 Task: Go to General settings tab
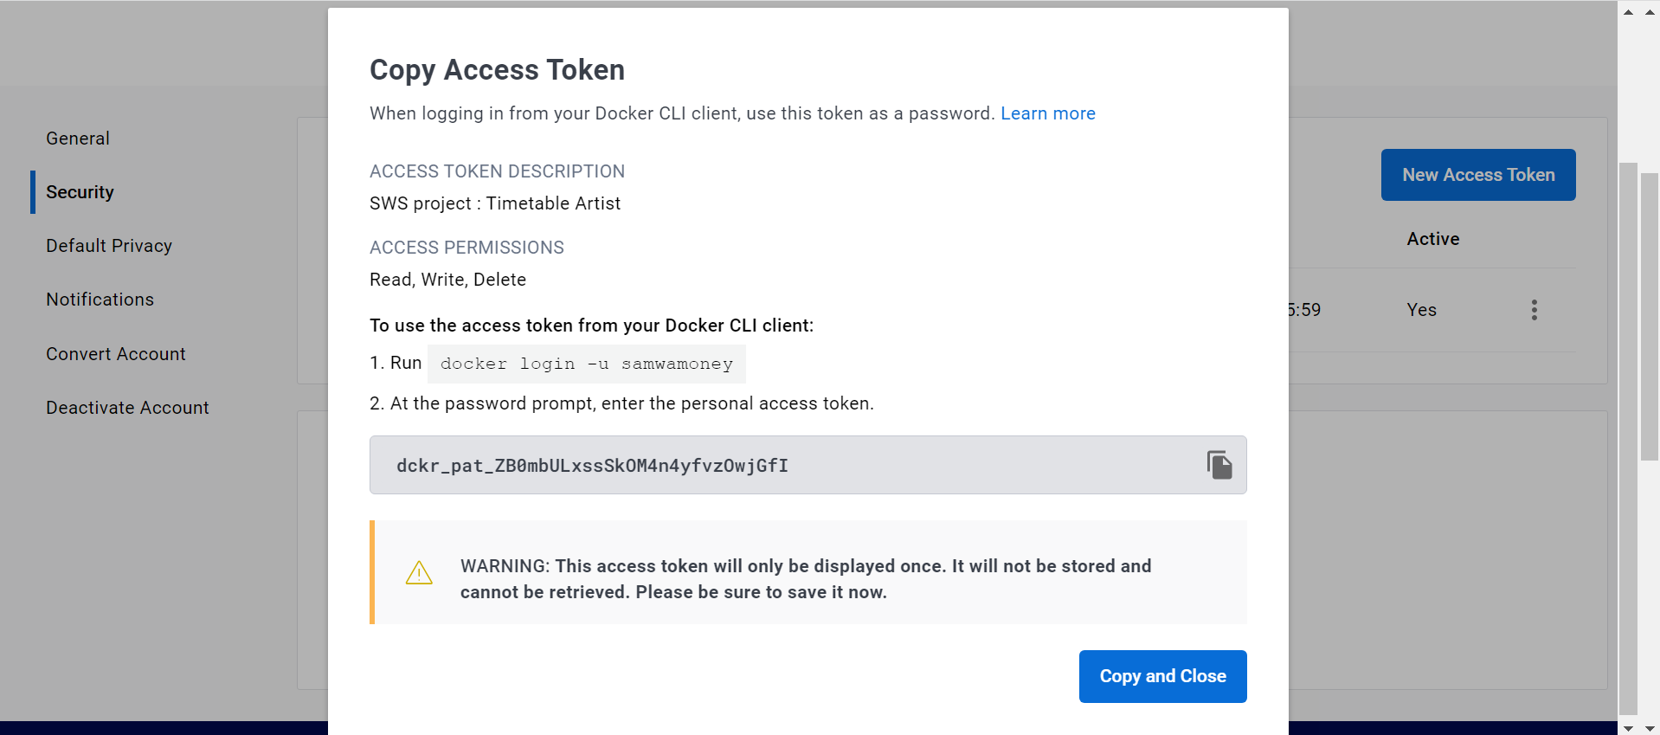click(x=78, y=139)
